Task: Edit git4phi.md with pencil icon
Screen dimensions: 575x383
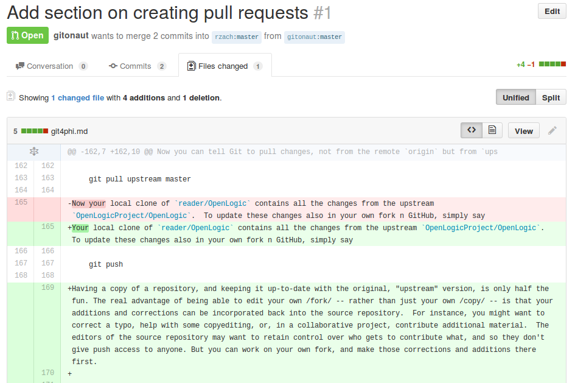Action: (552, 130)
